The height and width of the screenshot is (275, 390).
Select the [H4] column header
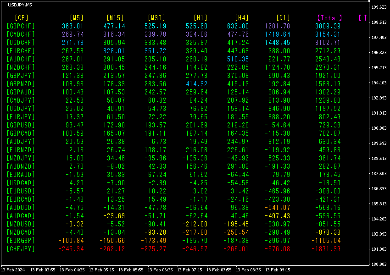pos(242,17)
